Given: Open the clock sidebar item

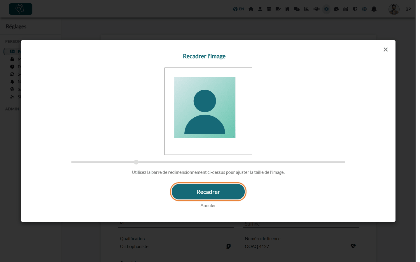Looking at the screenshot, I should coord(12,67).
